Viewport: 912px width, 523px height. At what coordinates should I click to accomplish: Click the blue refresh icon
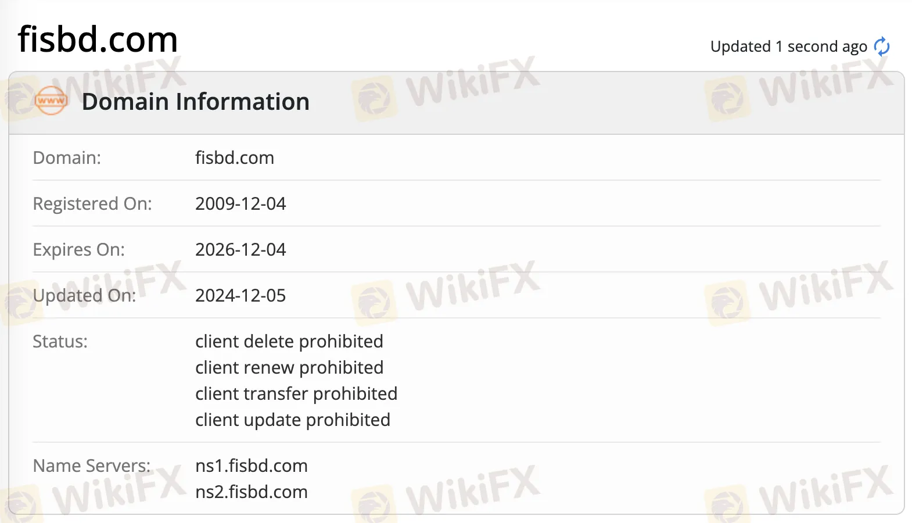(882, 46)
